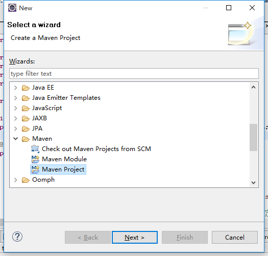This screenshot has height=256, width=268.
Task: Expand the Java Emitter Templates node
Action: 15,98
